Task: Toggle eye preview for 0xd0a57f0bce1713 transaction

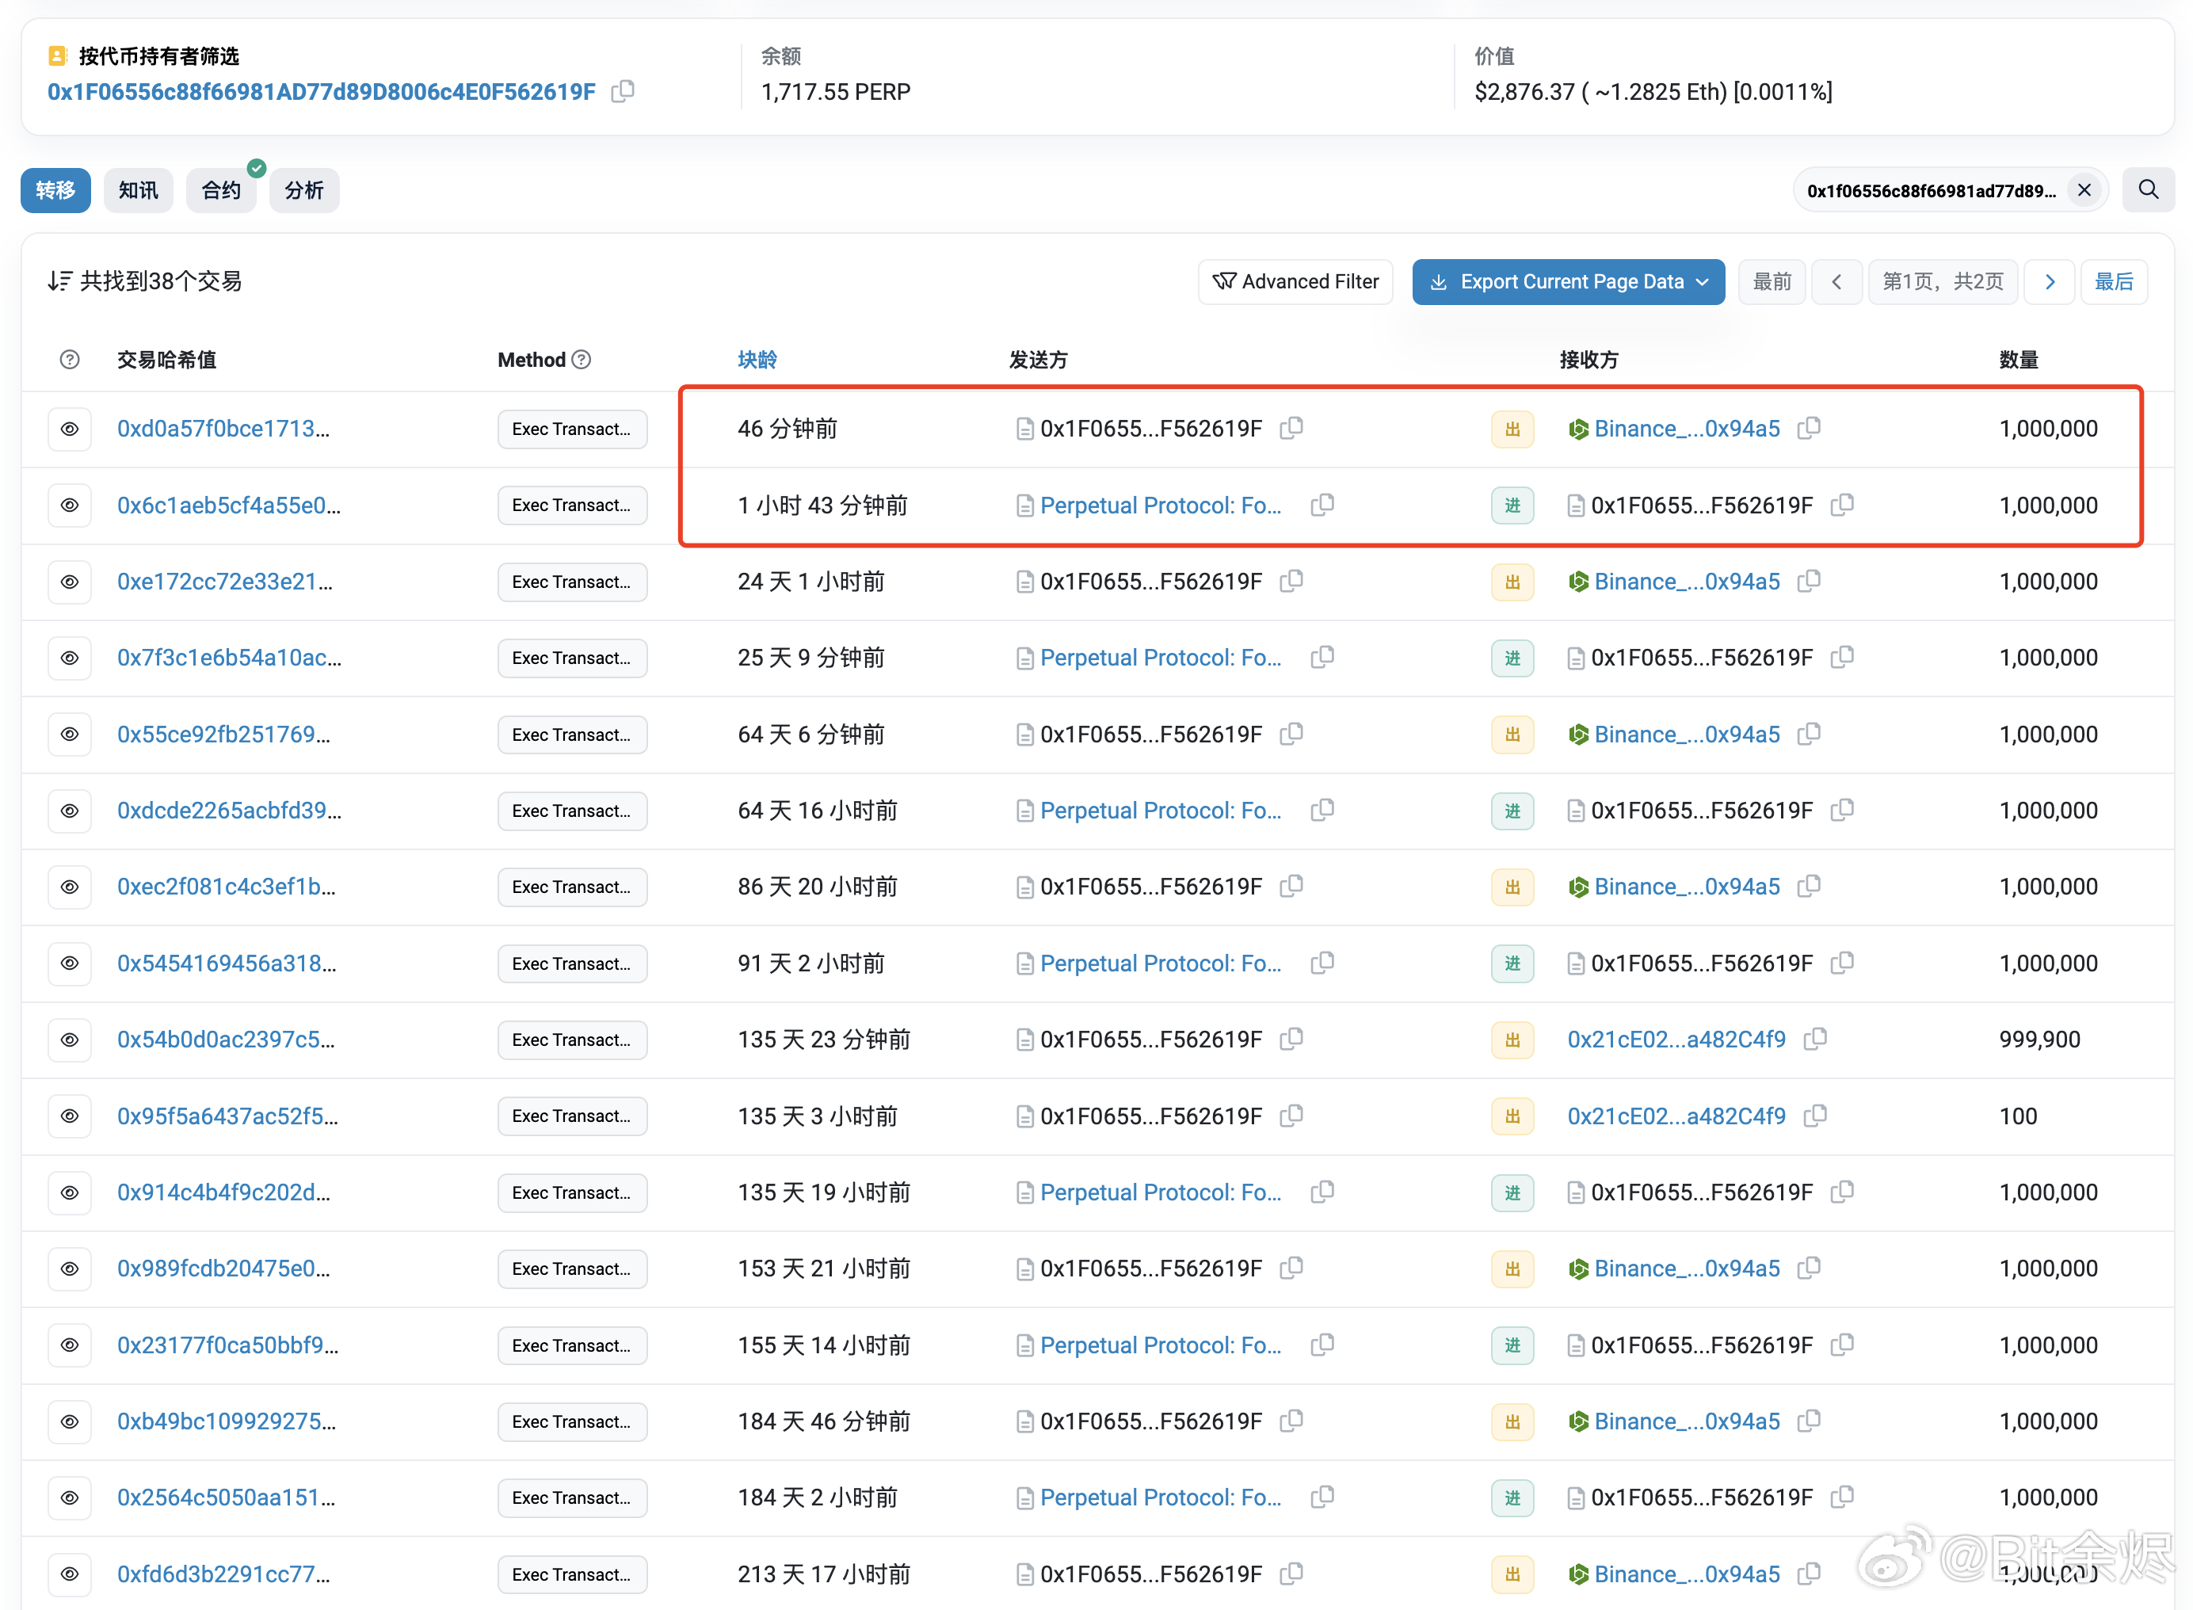Action: 69,429
